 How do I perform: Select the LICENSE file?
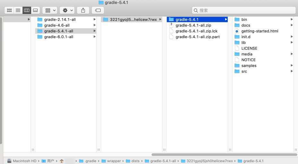[x=263, y=48]
